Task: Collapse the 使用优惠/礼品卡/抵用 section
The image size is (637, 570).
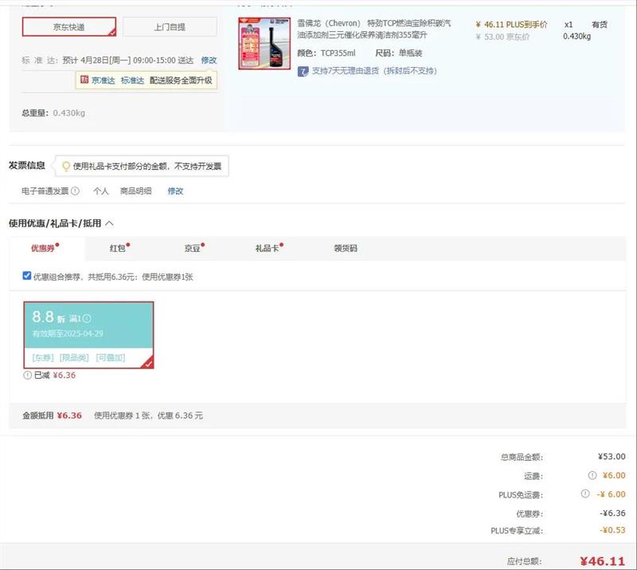Action: (x=109, y=224)
